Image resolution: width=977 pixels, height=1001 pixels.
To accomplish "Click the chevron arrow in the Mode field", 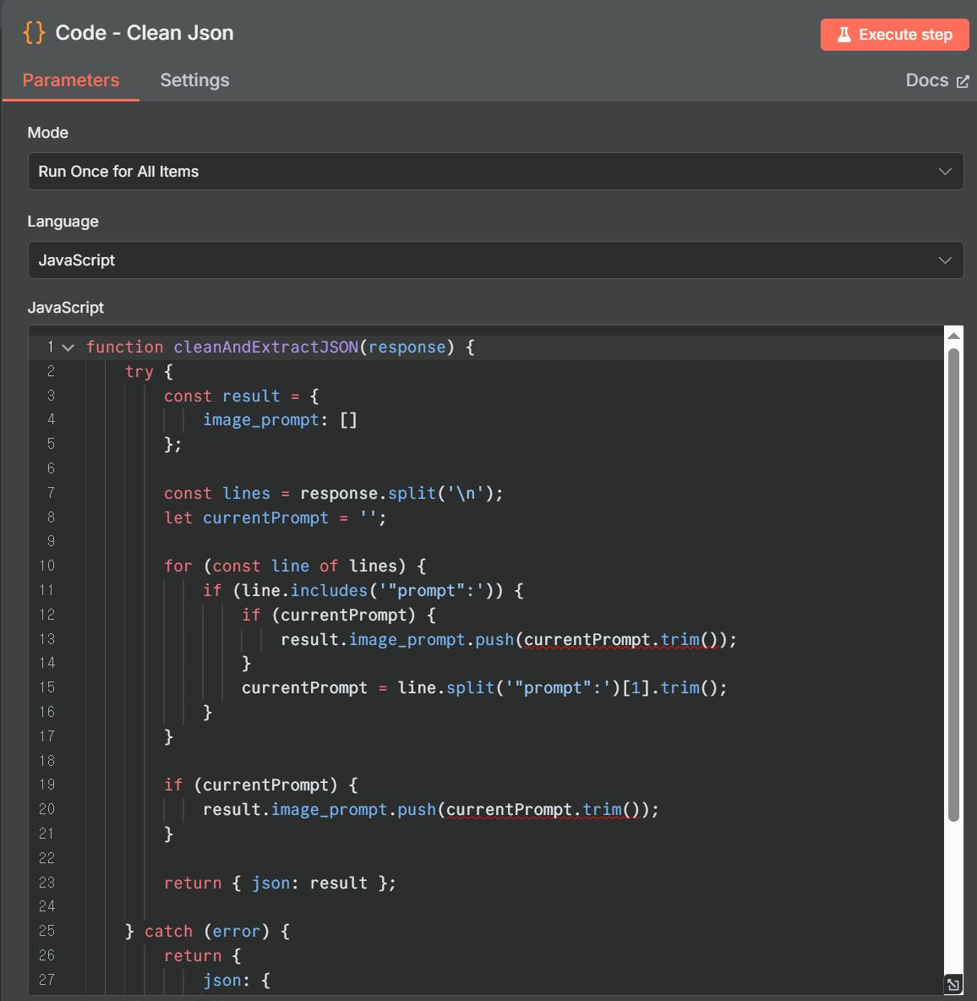I will pyautogui.click(x=945, y=172).
